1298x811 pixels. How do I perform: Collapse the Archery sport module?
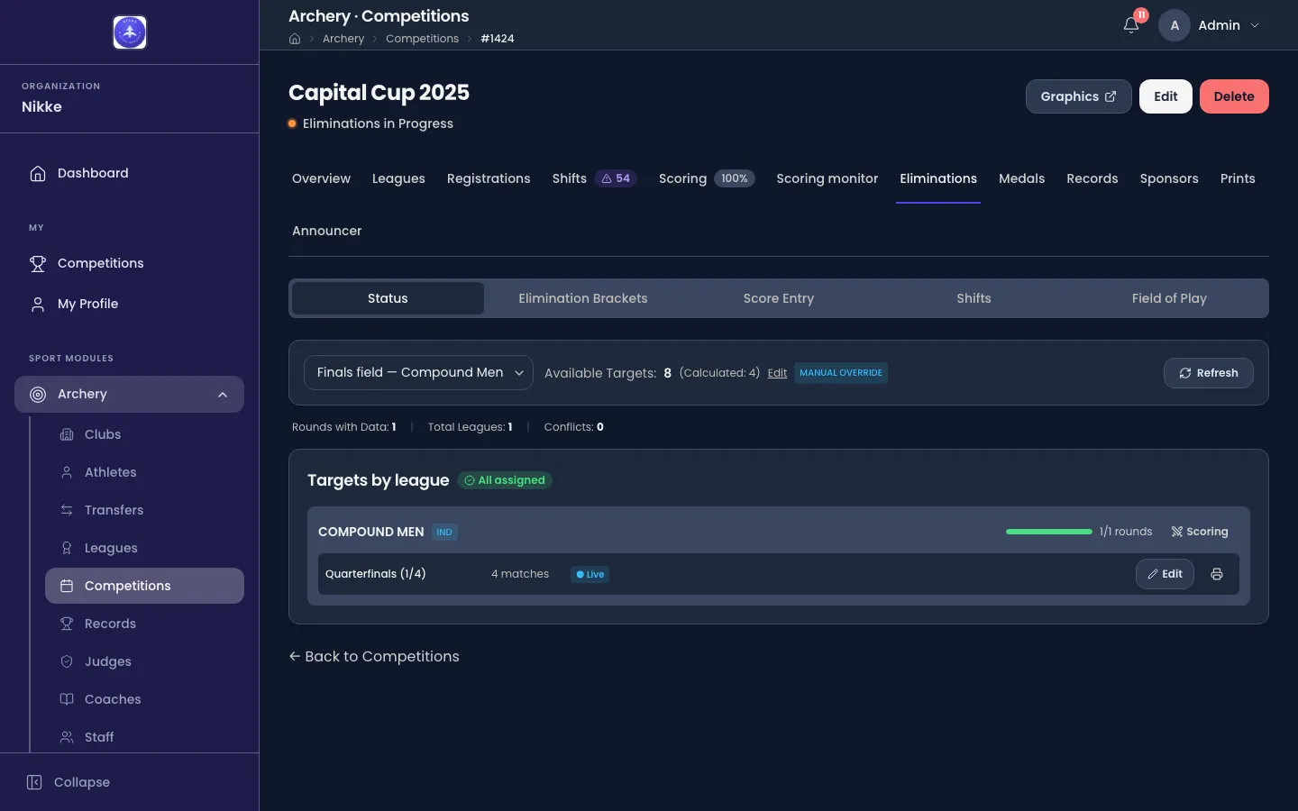[129, 394]
